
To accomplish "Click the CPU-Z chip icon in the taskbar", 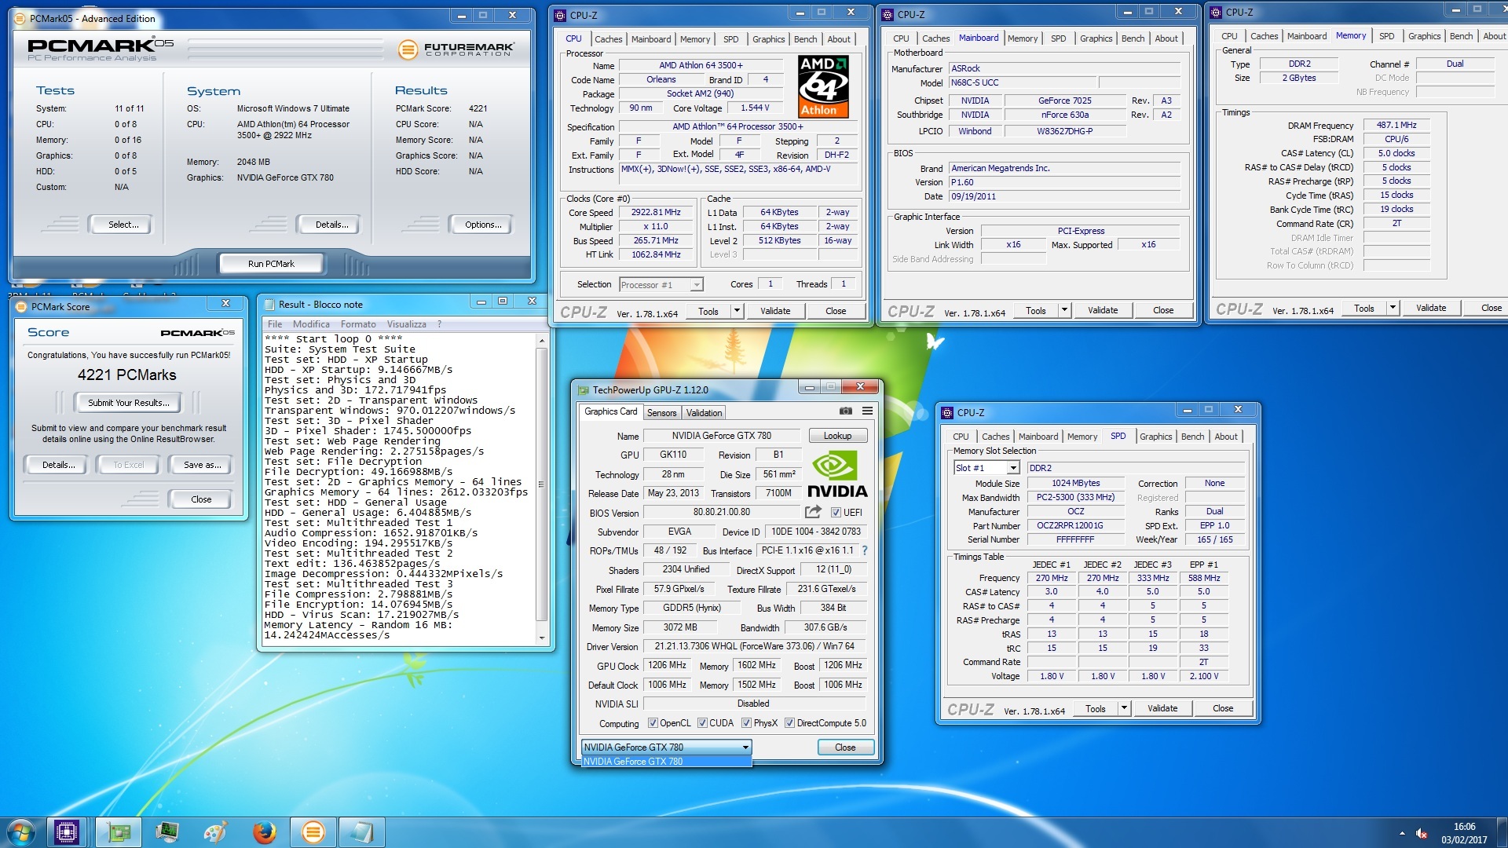I will click(67, 832).
